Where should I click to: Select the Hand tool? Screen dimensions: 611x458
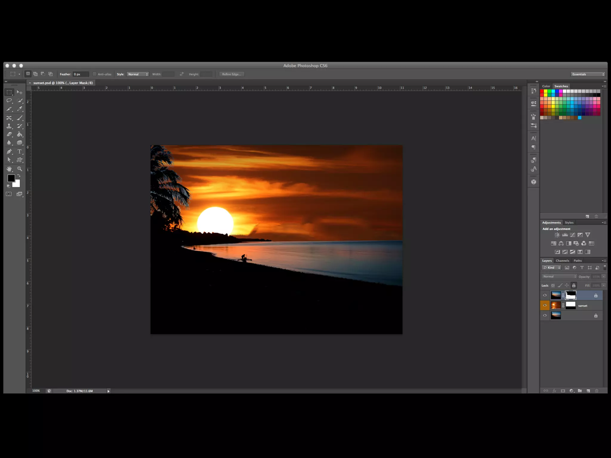pyautogui.click(x=9, y=169)
